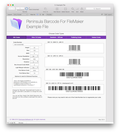Click the 'Choose Code Types' heading
The height and width of the screenshot is (133, 120).
[x=56, y=33]
